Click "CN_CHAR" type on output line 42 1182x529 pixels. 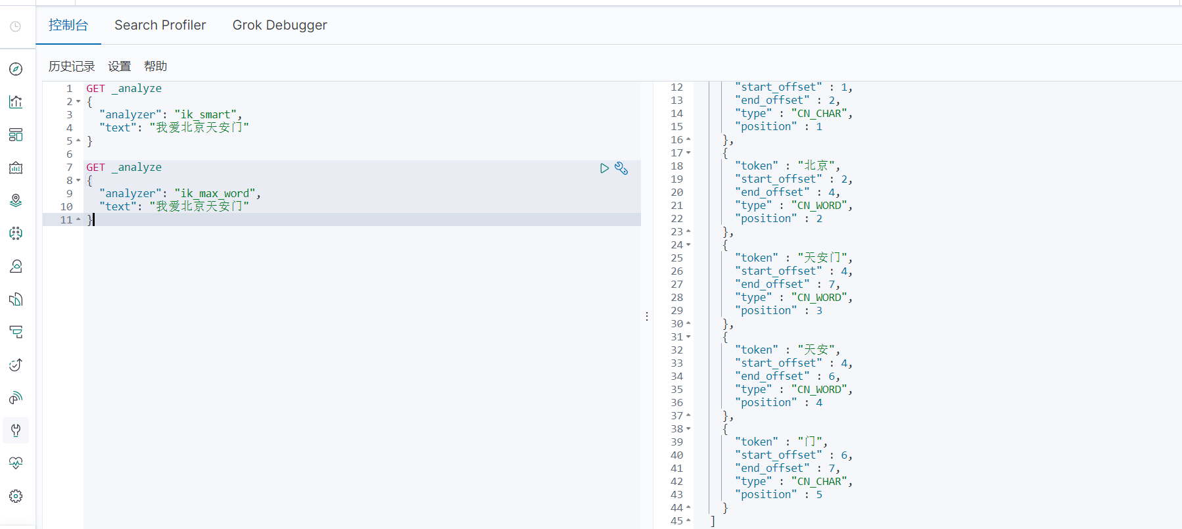point(820,481)
